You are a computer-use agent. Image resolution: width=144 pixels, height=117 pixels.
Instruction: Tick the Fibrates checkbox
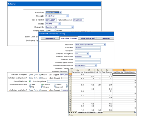pos(42,87)
